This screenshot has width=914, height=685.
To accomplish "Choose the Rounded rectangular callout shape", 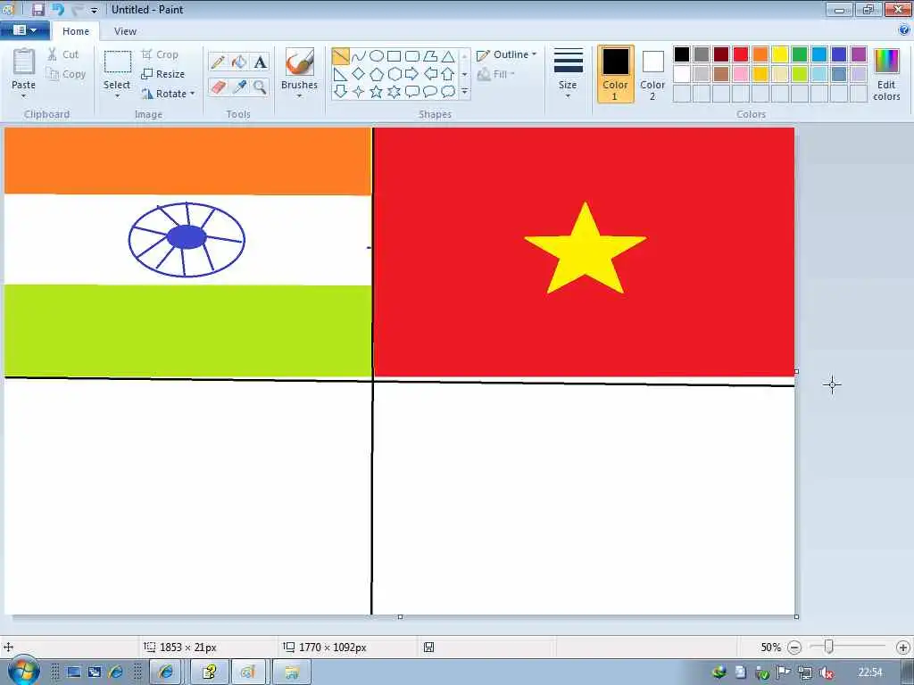I will pyautogui.click(x=412, y=92).
